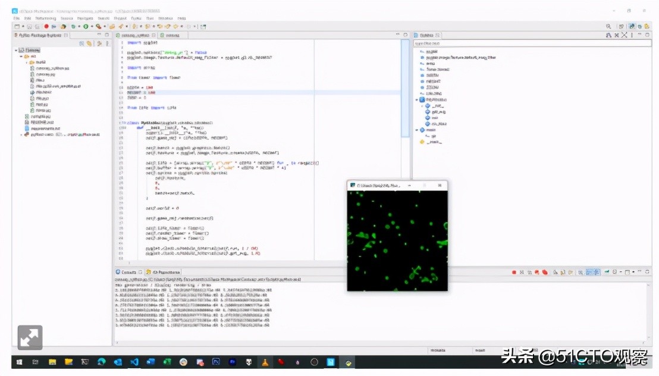Image resolution: width=659 pixels, height=376 pixels.
Task: Open the Outline view menu icon
Action: pyautogui.click(x=632, y=35)
